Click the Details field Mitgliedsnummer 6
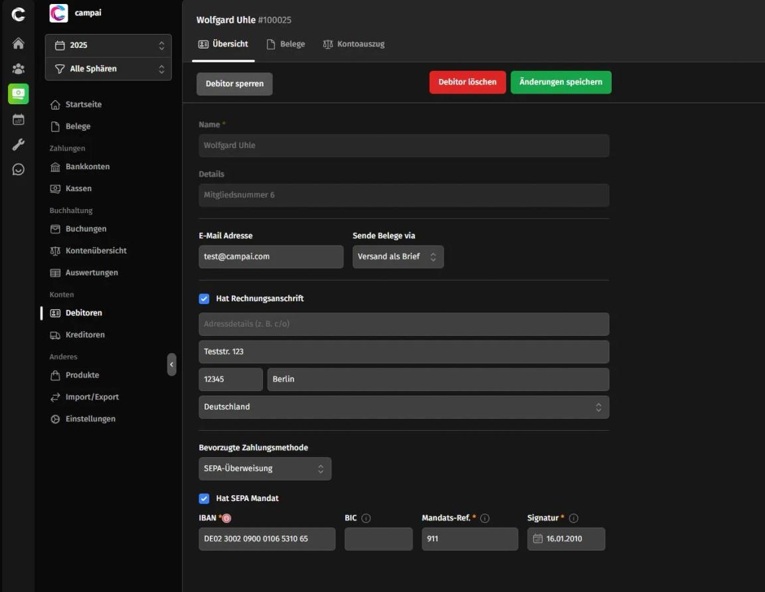 tap(404, 195)
